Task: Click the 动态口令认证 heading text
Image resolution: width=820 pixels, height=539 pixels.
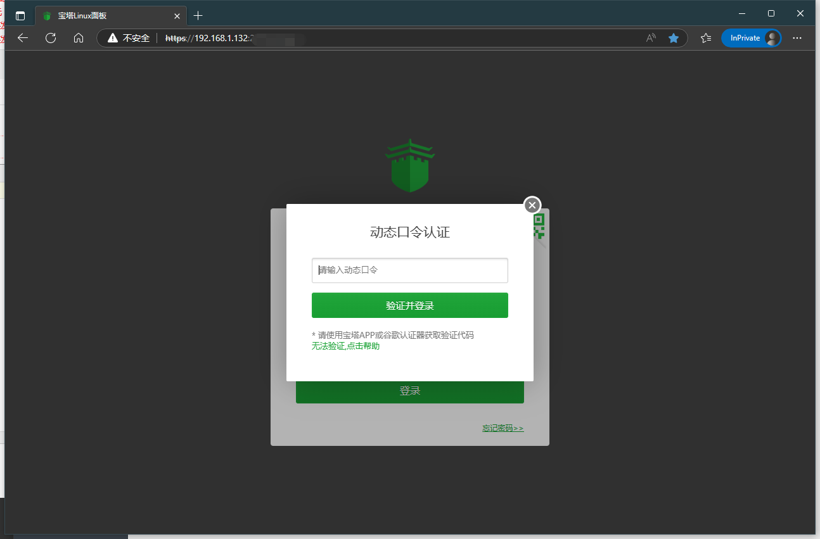Action: coord(410,232)
